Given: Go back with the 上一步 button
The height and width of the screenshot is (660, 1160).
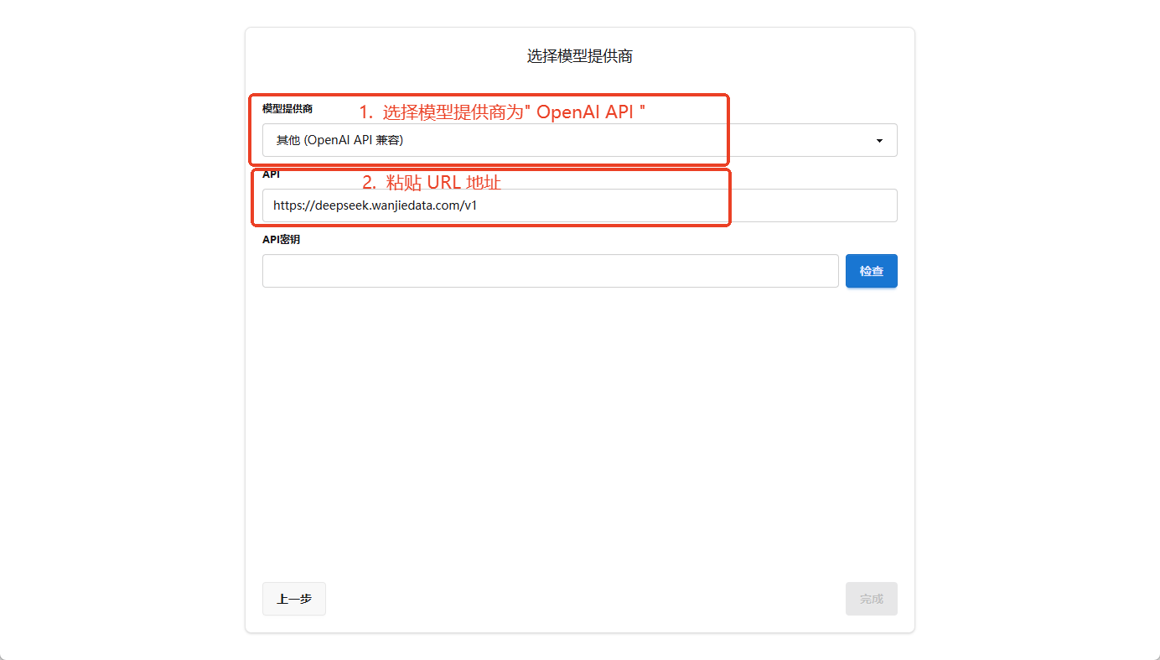Looking at the screenshot, I should (x=294, y=599).
